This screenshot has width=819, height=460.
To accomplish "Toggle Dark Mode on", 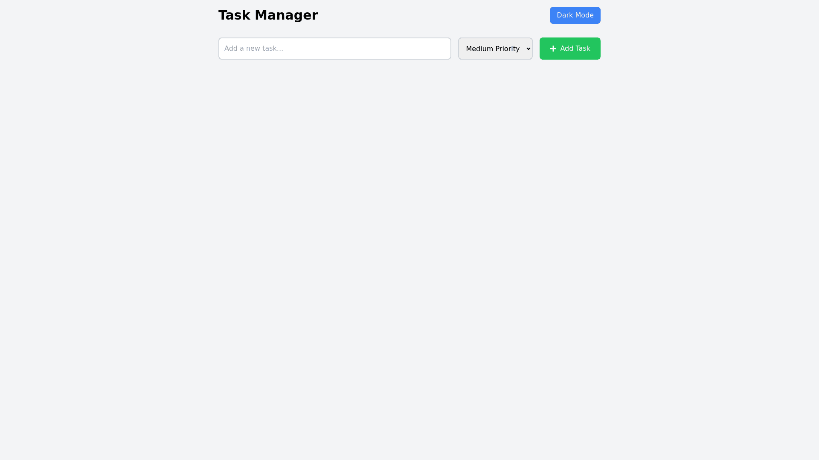I will [575, 15].
